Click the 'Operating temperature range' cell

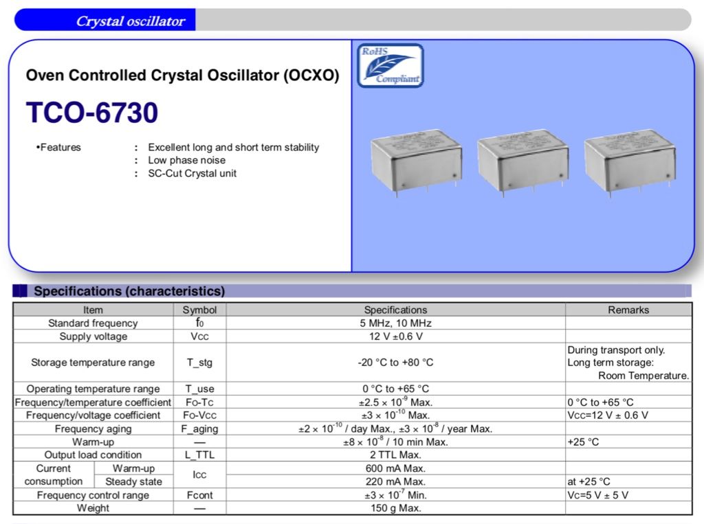pos(93,389)
